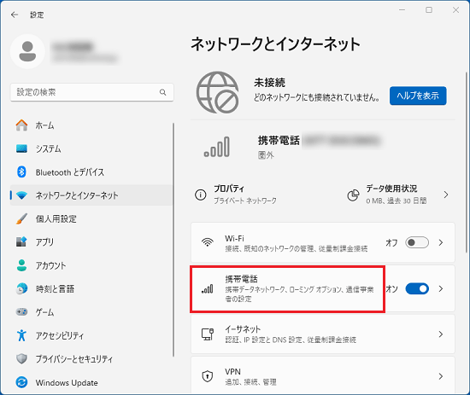Open データ使用状況 via its chevron
The width and height of the screenshot is (470, 395).
pos(446,195)
